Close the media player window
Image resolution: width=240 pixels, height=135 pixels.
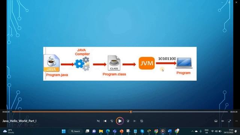236,2
